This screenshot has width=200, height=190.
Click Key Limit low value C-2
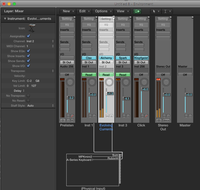[29, 81]
